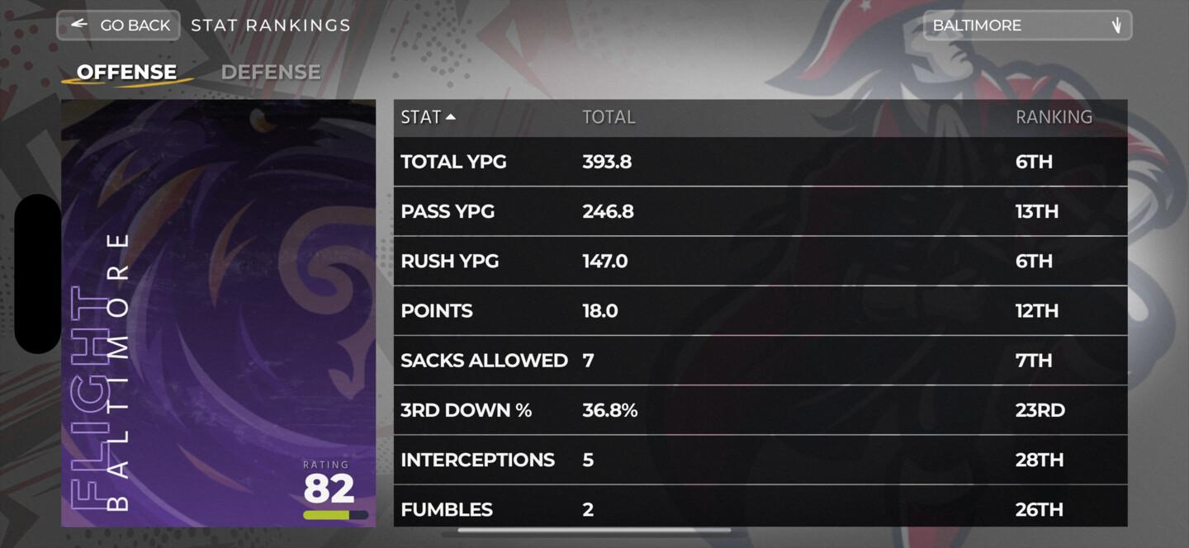Open the Baltimore team selector
The height and width of the screenshot is (548, 1189).
1027,25
